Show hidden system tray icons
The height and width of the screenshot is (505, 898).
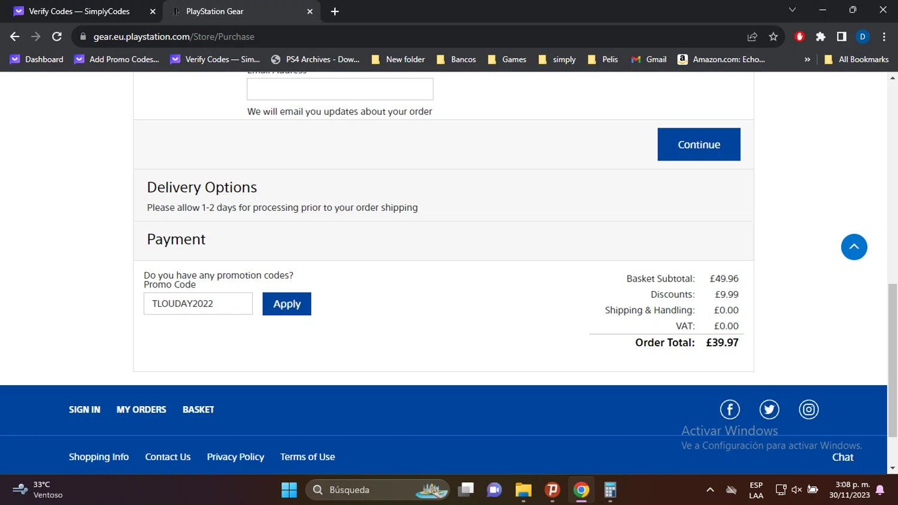point(710,490)
